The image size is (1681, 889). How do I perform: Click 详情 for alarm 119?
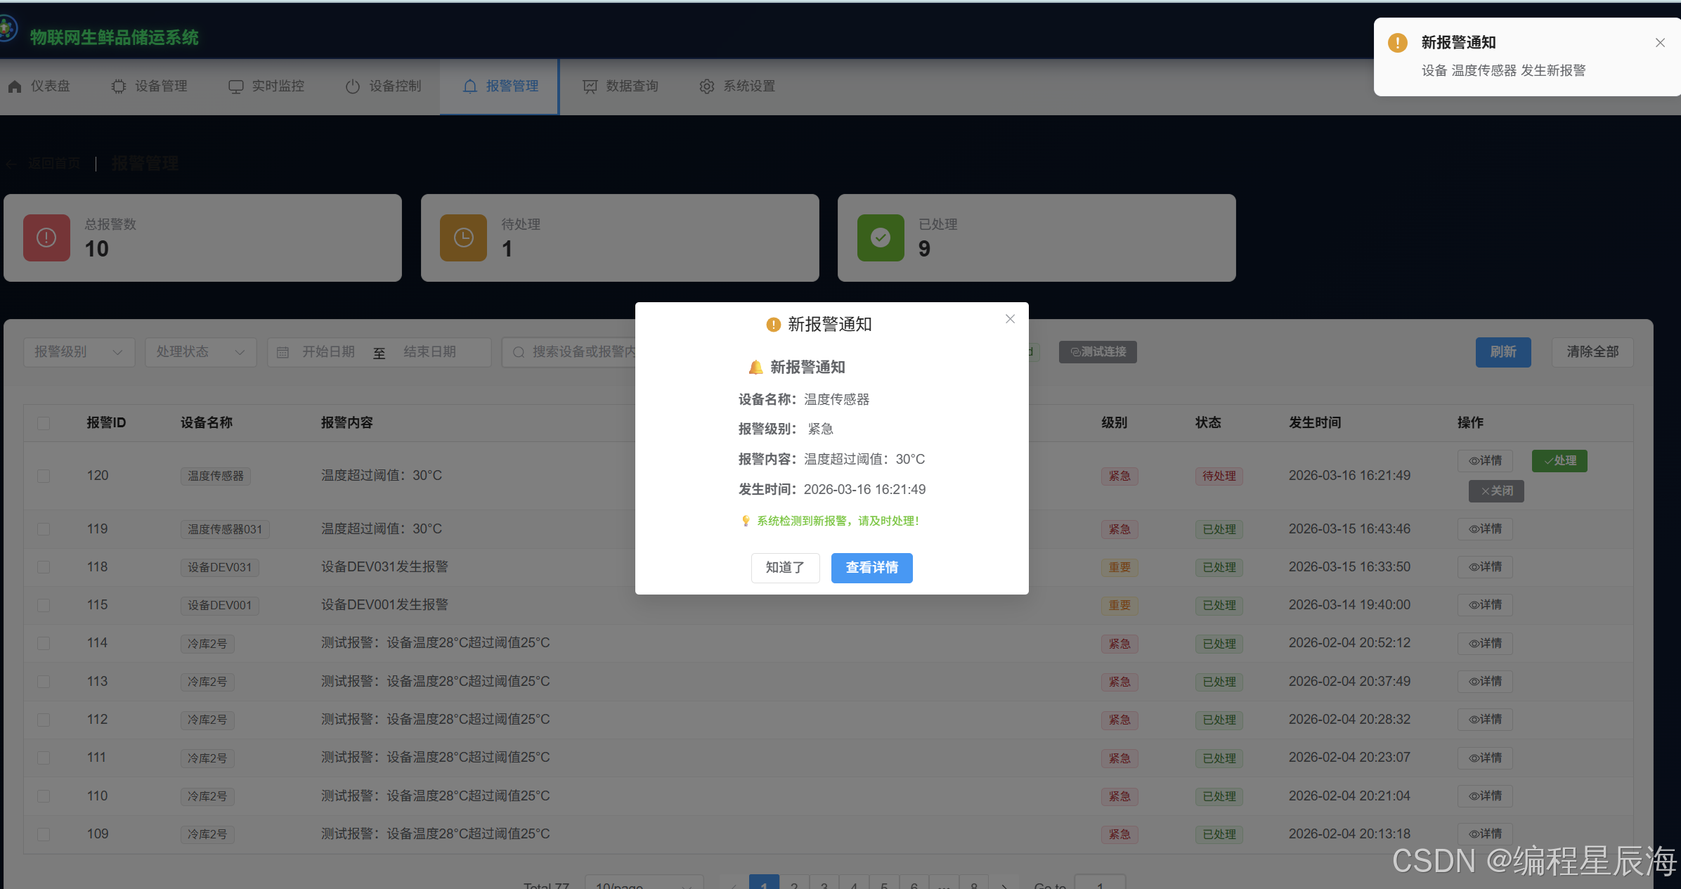[x=1484, y=529]
